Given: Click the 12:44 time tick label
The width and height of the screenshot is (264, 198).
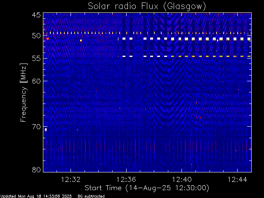Looking at the screenshot, I should (x=238, y=179).
